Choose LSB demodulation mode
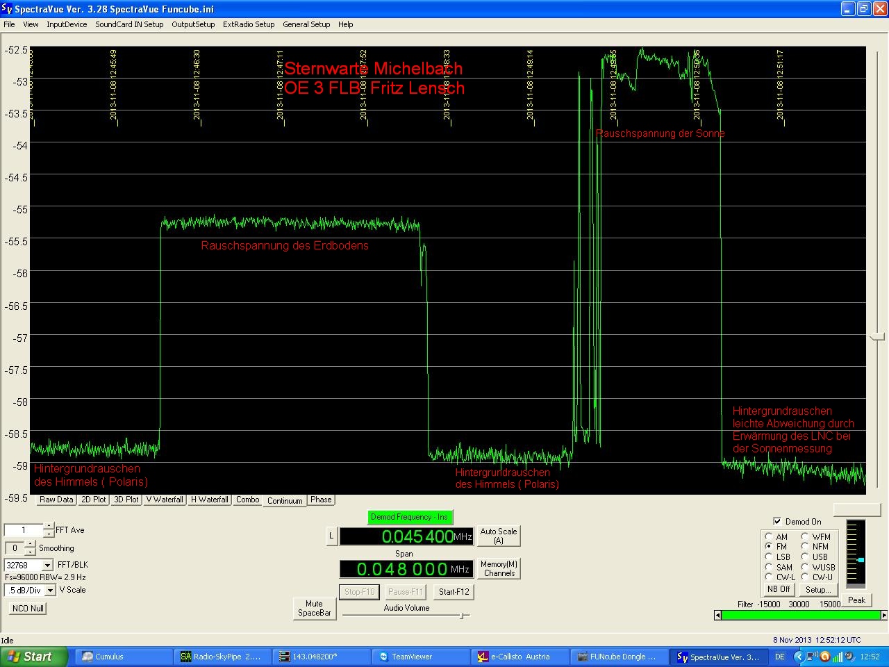 click(769, 557)
